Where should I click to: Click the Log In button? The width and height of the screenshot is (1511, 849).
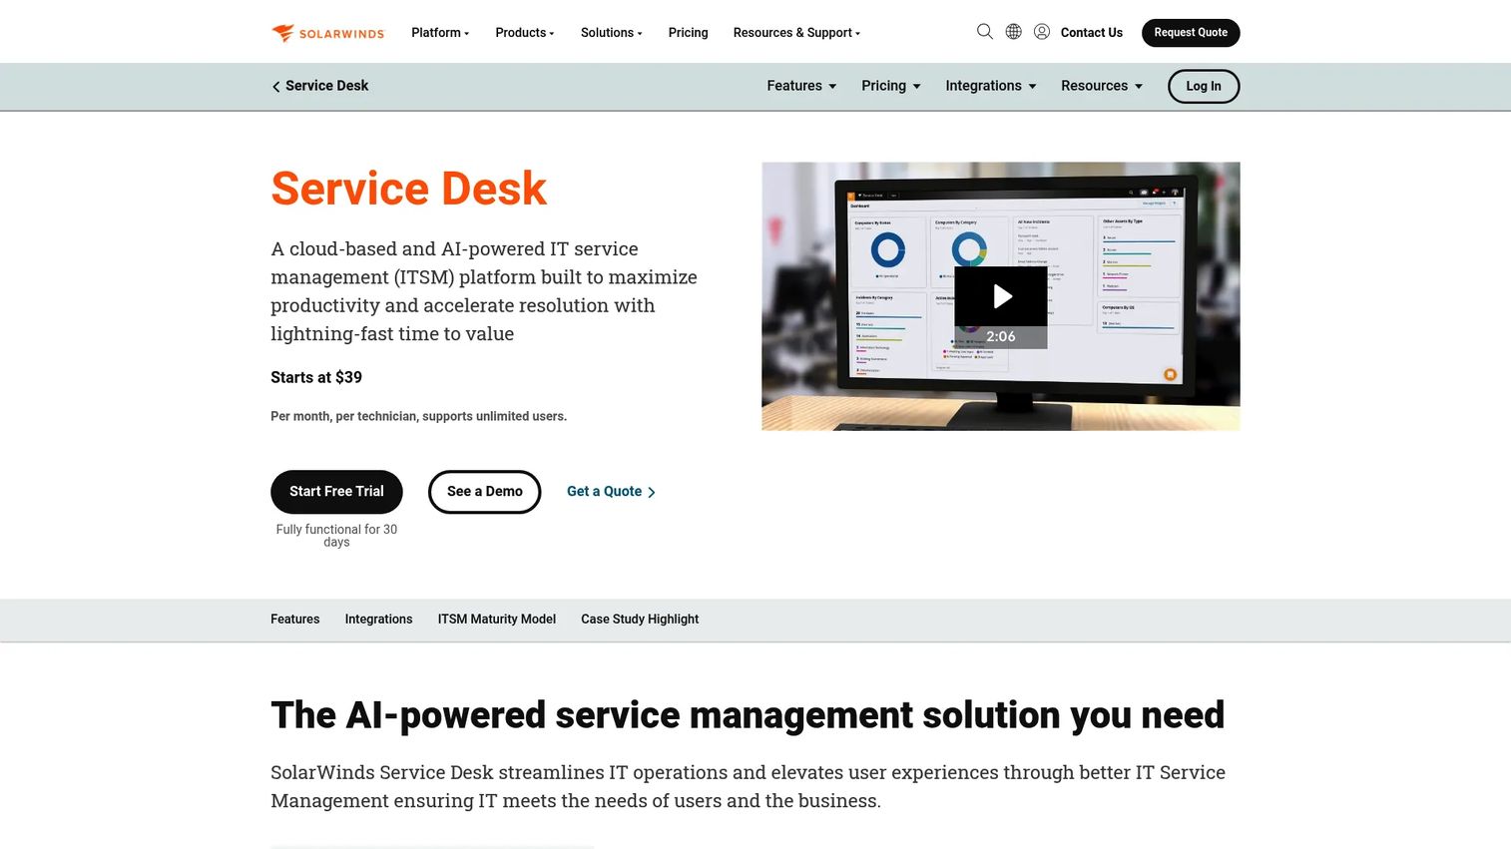(1204, 87)
